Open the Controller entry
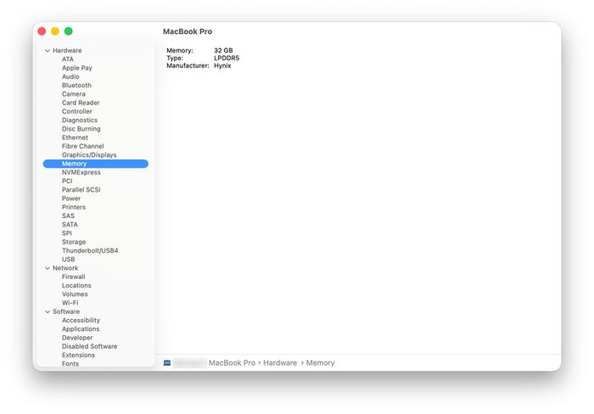Viewport: 594px width, 414px height. (77, 111)
